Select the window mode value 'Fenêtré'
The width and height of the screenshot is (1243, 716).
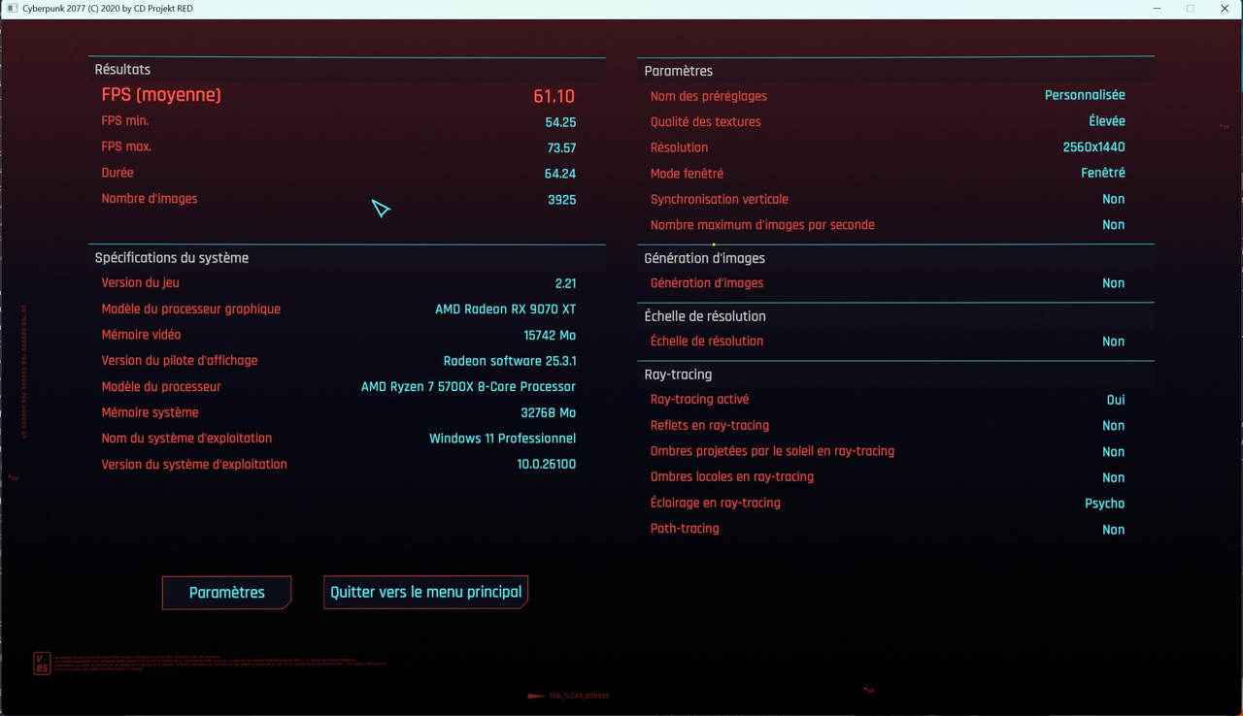pos(1103,173)
